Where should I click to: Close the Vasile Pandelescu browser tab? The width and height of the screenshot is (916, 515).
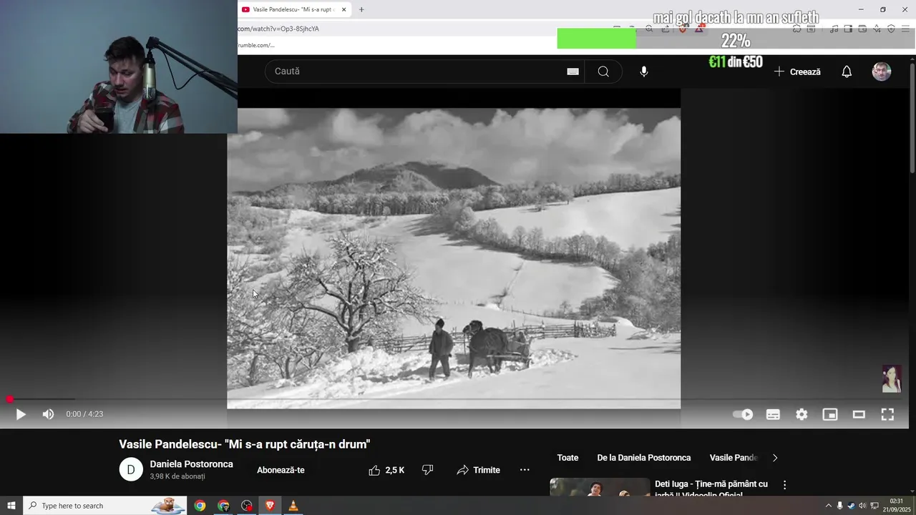(x=343, y=9)
